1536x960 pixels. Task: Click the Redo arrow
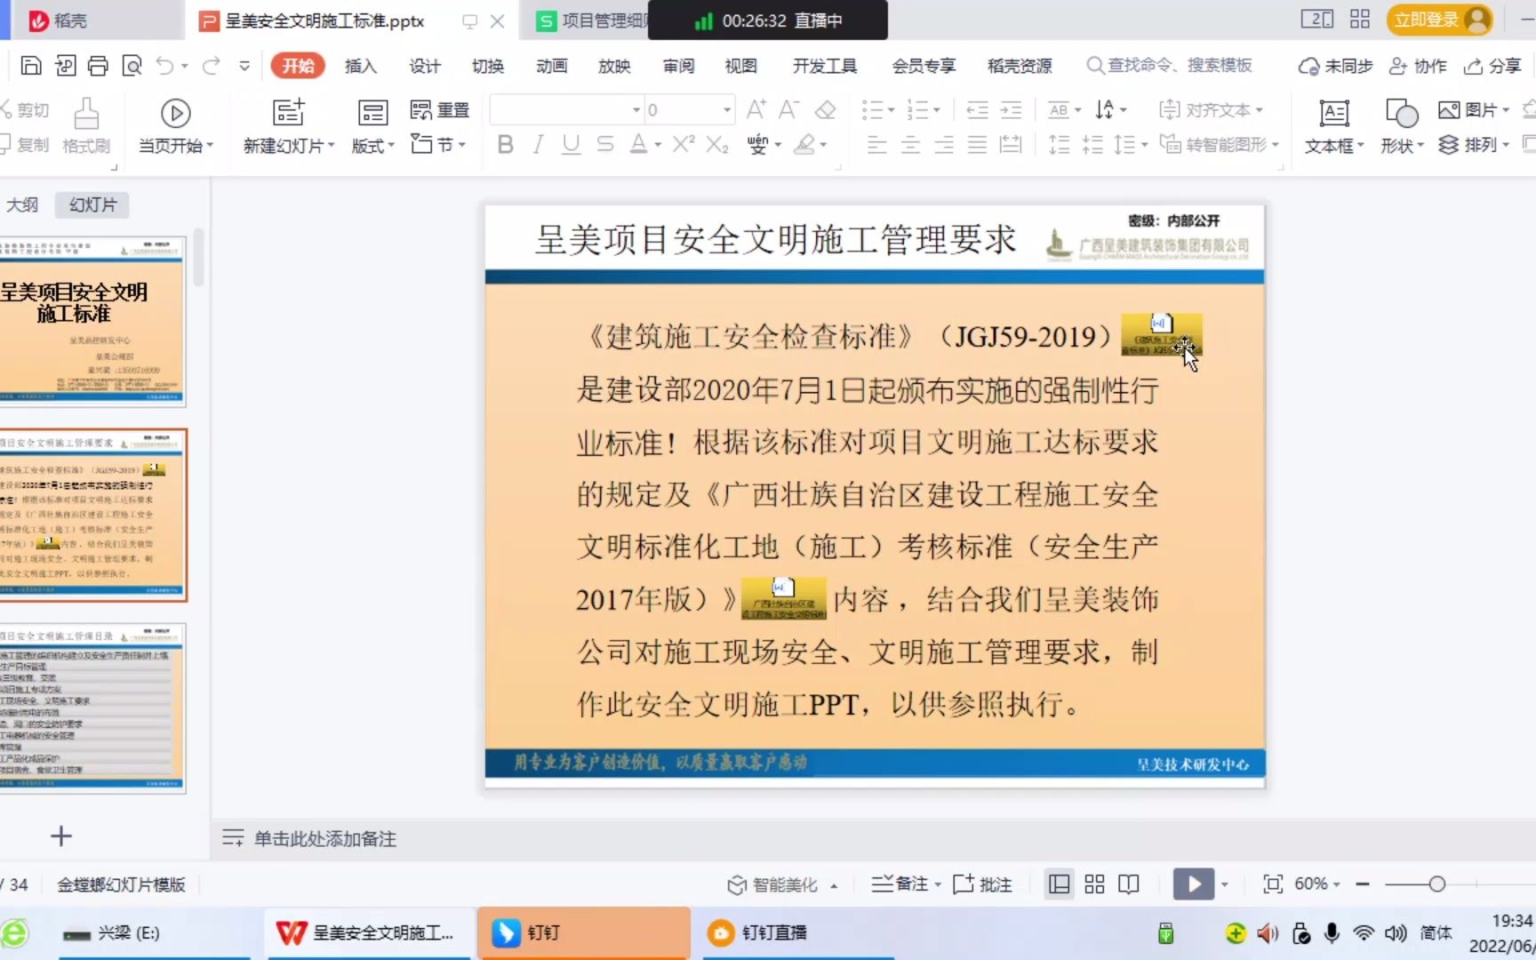pos(211,66)
